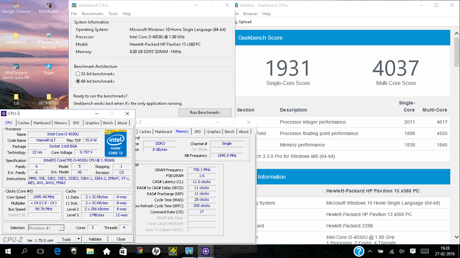Open WildTangent Games para HP shortcut
The height and width of the screenshot is (258, 460).
point(16,71)
